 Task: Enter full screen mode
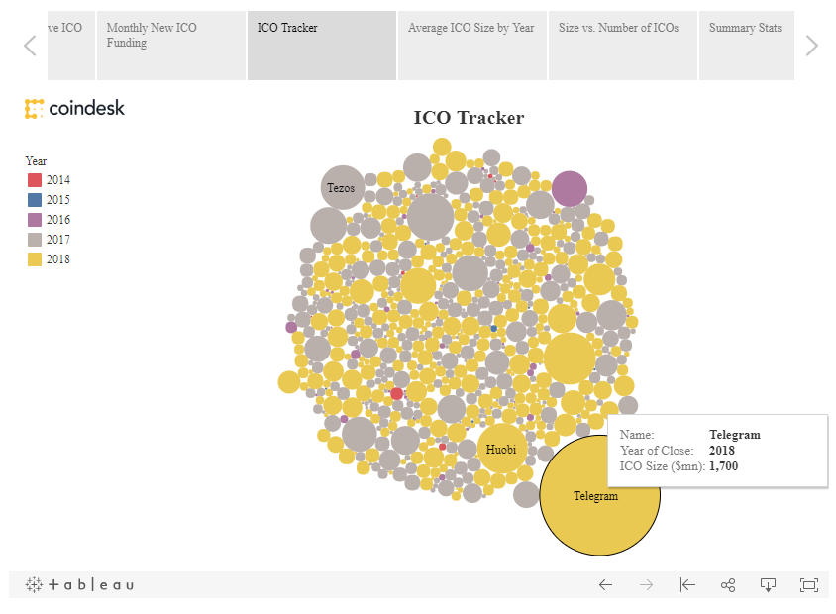click(x=808, y=585)
